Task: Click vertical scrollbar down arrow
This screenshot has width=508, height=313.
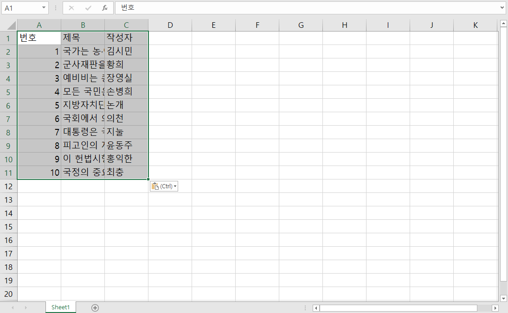Action: tap(503, 298)
